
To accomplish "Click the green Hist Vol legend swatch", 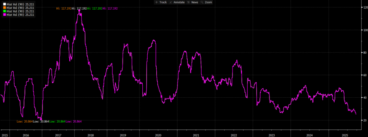I will (x=4, y=11).
